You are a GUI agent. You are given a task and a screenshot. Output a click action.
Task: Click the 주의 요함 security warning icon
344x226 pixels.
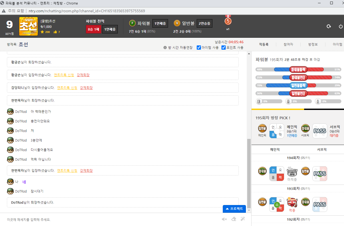pos(4,11)
